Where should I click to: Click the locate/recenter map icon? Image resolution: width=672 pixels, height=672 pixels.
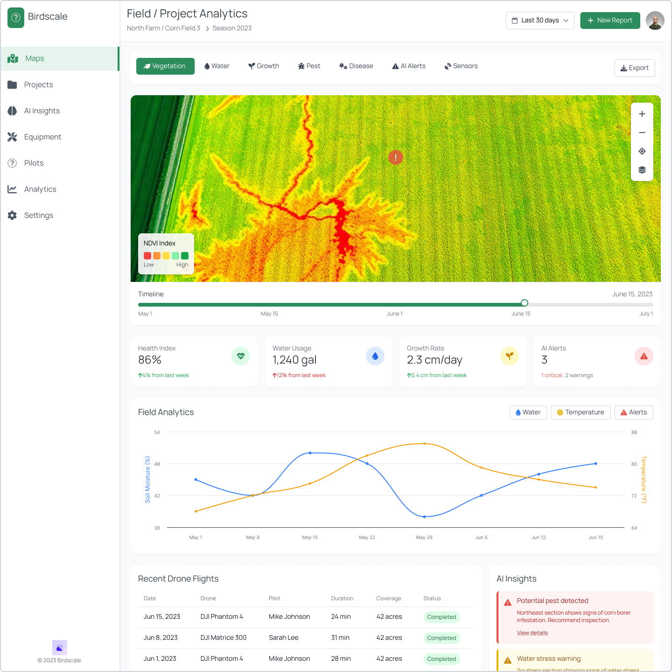coord(642,151)
